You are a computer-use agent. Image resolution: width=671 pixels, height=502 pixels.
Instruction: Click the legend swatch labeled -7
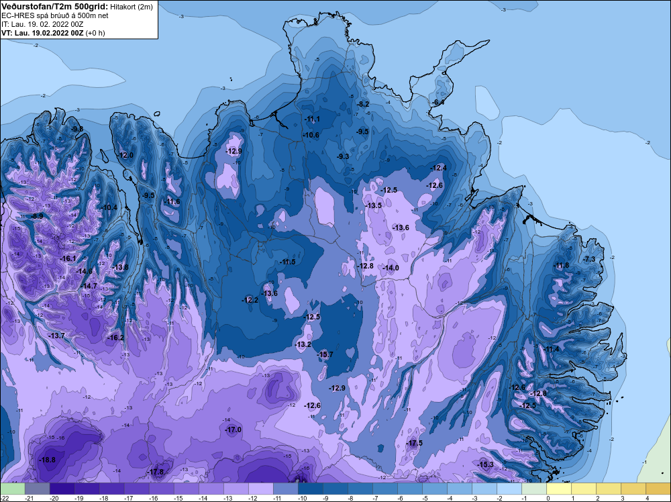coord(384,489)
